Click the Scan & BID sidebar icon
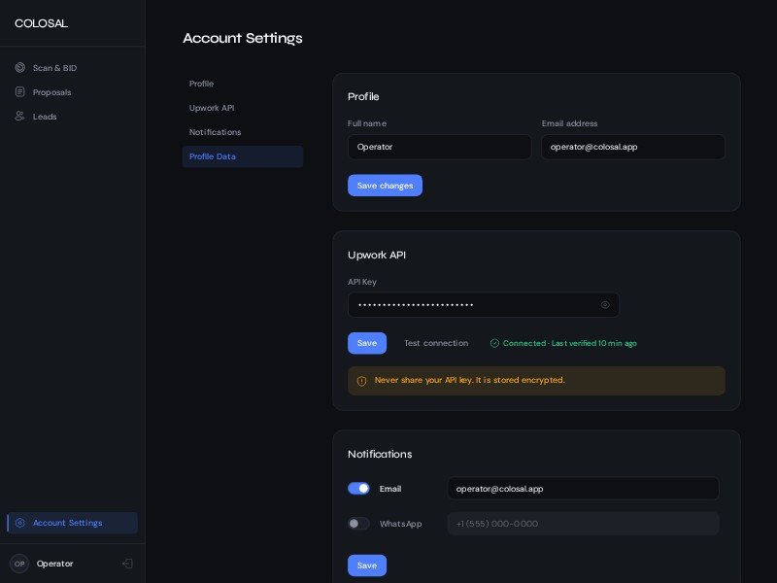The height and width of the screenshot is (583, 777). (x=19, y=68)
